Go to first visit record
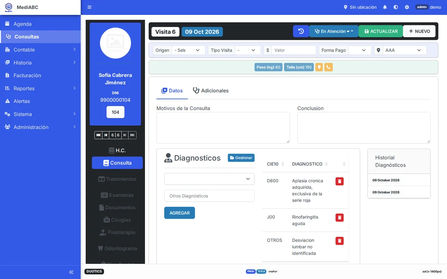This screenshot has height=279, width=447. (98, 135)
